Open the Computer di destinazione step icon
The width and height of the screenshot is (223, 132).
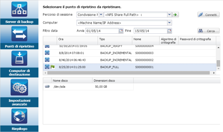19,58
